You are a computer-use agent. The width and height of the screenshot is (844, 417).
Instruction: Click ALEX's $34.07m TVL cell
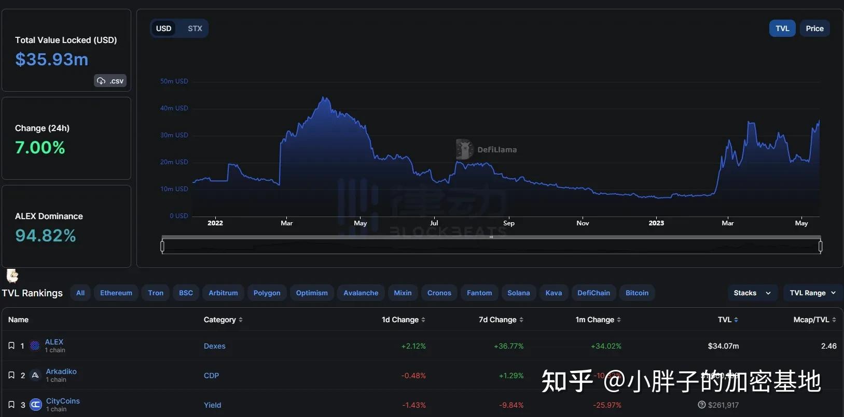[723, 346]
